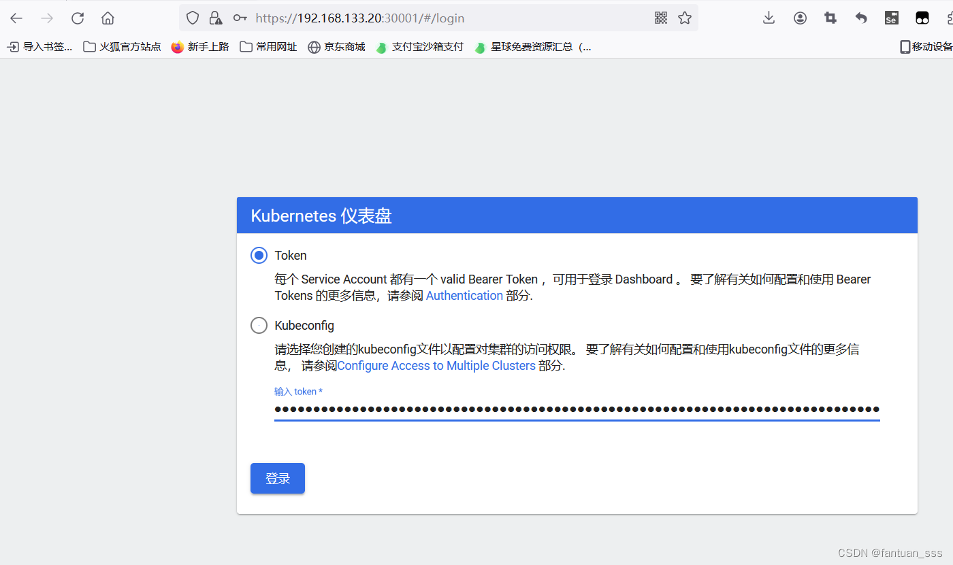Open the Firefox account menu
The width and height of the screenshot is (953, 565).
800,18
